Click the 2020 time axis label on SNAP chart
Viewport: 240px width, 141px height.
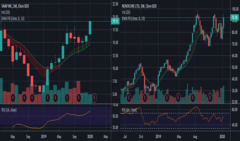(x=90, y=137)
